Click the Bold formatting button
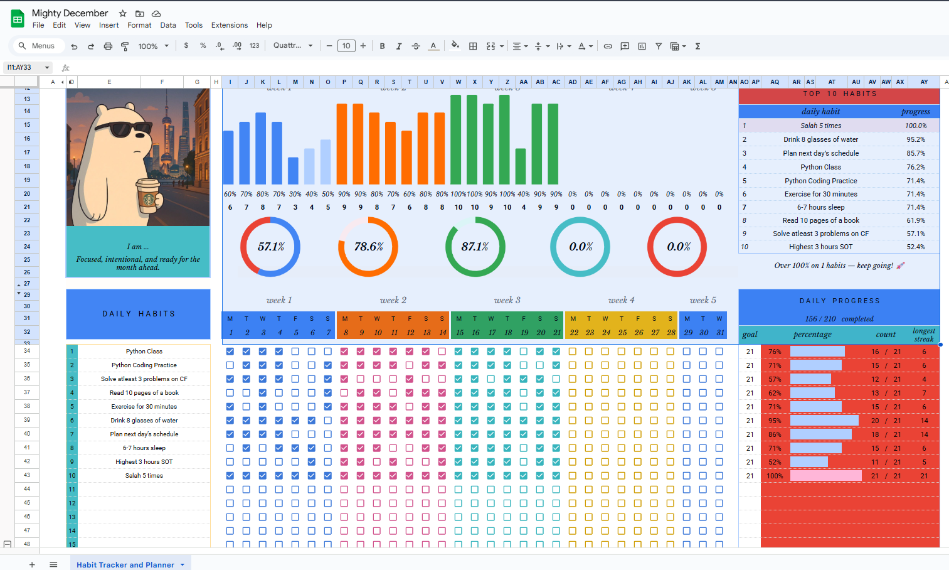The image size is (949, 570). pos(382,46)
